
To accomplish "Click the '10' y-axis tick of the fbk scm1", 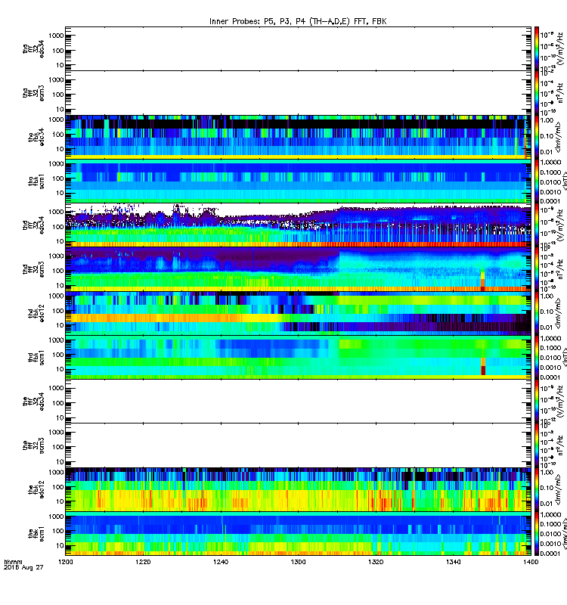I will (x=60, y=545).
